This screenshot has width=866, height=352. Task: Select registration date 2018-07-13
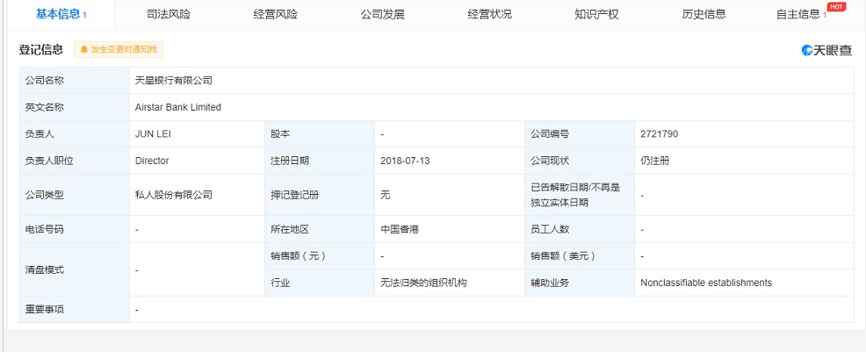pyautogui.click(x=405, y=162)
